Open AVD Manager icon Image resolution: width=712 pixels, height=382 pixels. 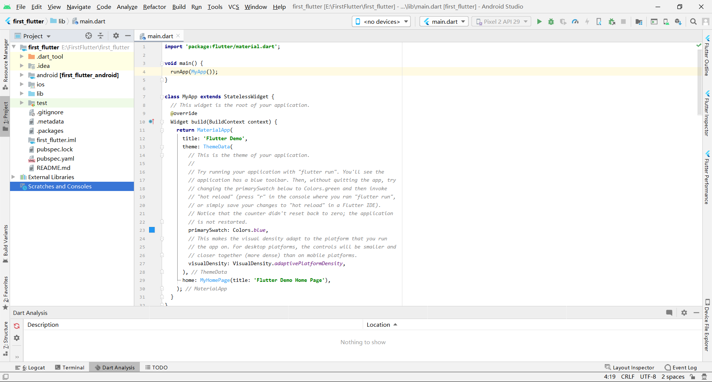point(666,22)
